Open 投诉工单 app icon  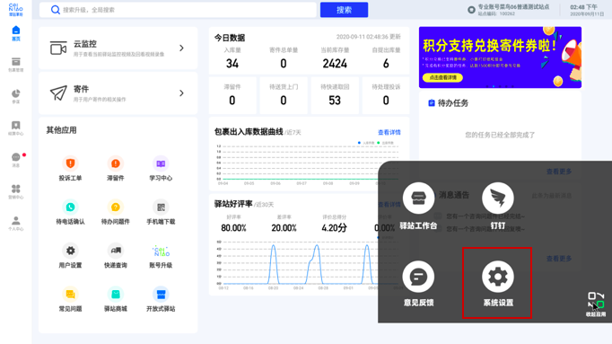(x=70, y=163)
